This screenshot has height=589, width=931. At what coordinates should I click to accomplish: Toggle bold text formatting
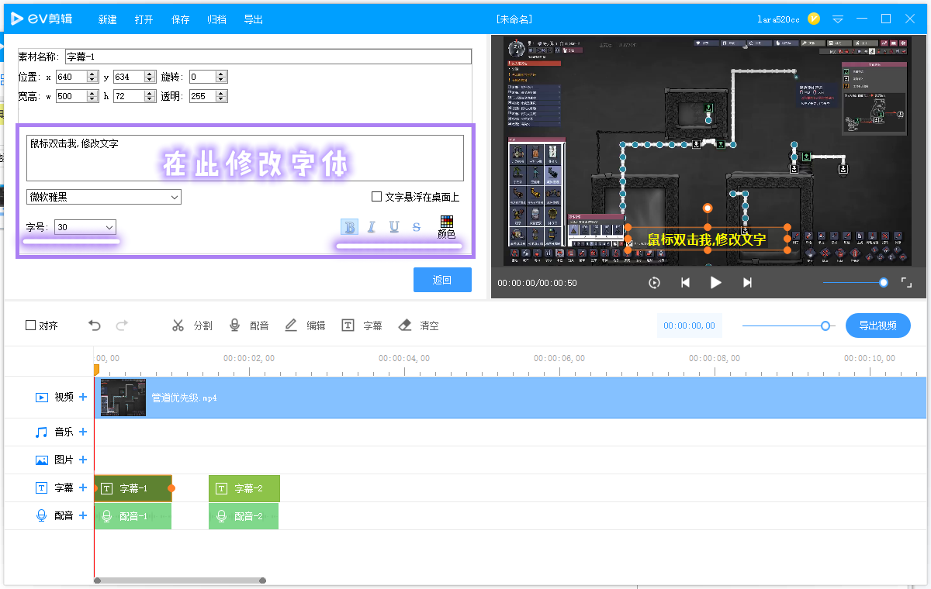point(349,227)
